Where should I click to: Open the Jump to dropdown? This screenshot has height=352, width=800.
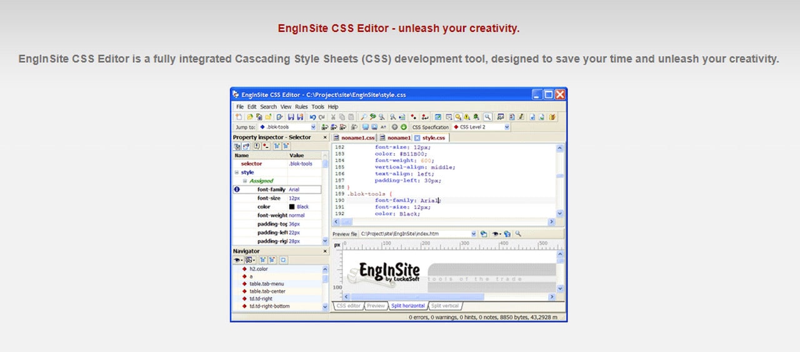tap(312, 127)
